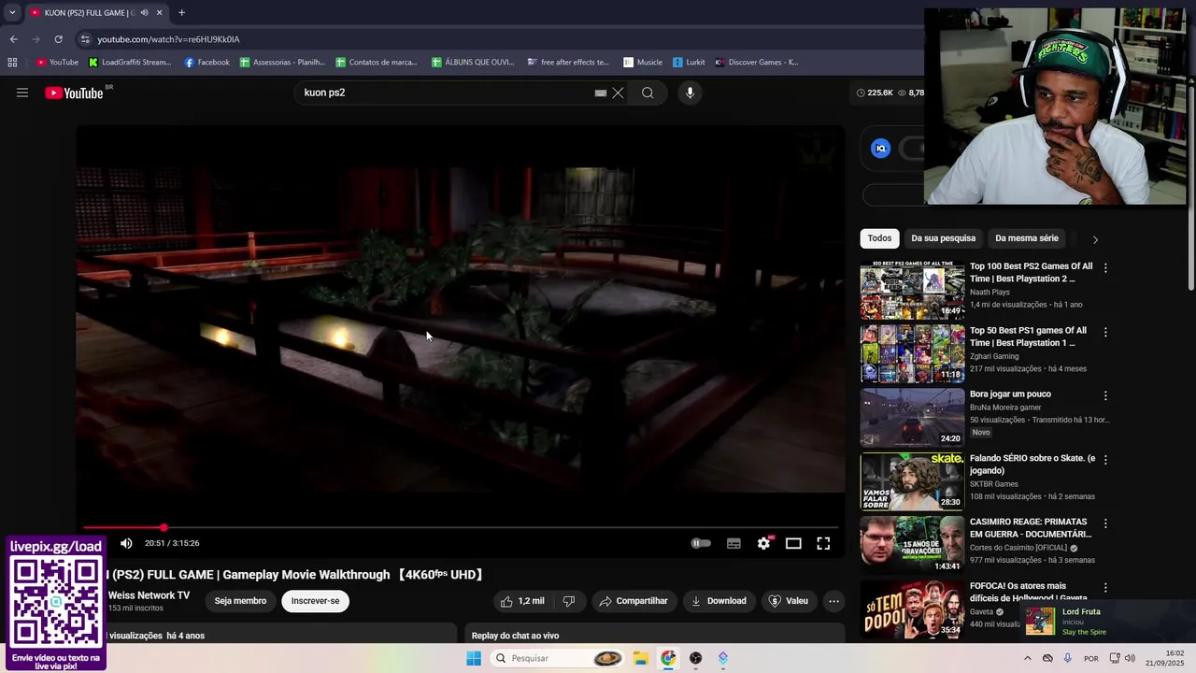The image size is (1196, 673).
Task: Open options for Top 50 Best PS1 video
Action: (x=1105, y=332)
